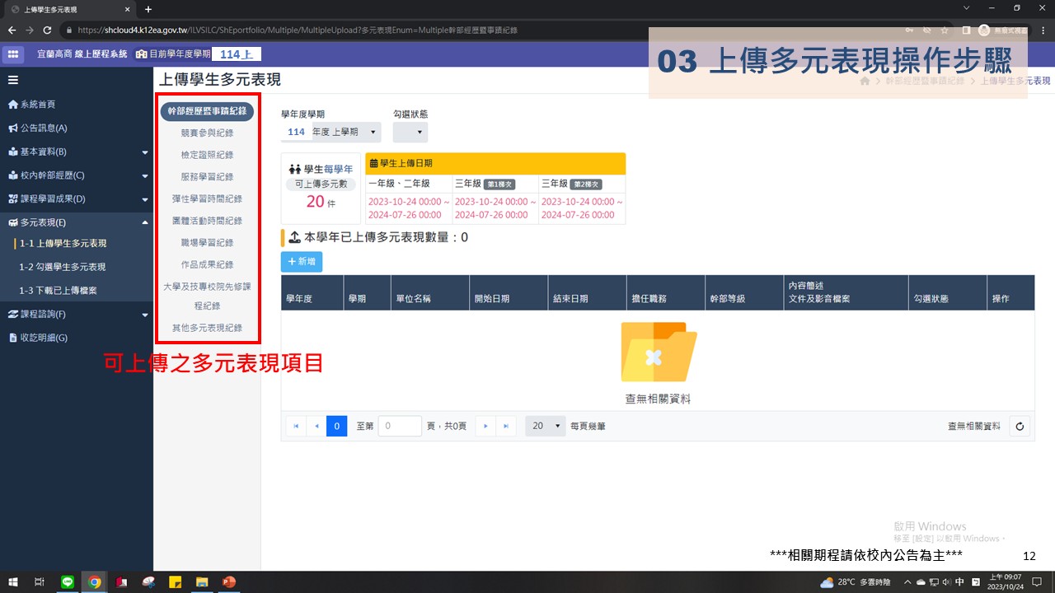Expand 基本資料(B) menu

tap(77, 152)
